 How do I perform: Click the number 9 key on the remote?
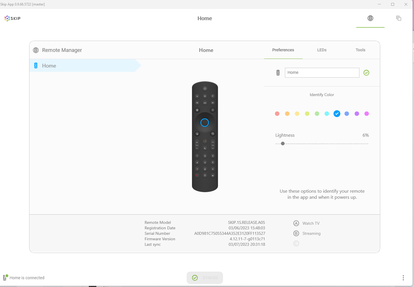point(213,169)
